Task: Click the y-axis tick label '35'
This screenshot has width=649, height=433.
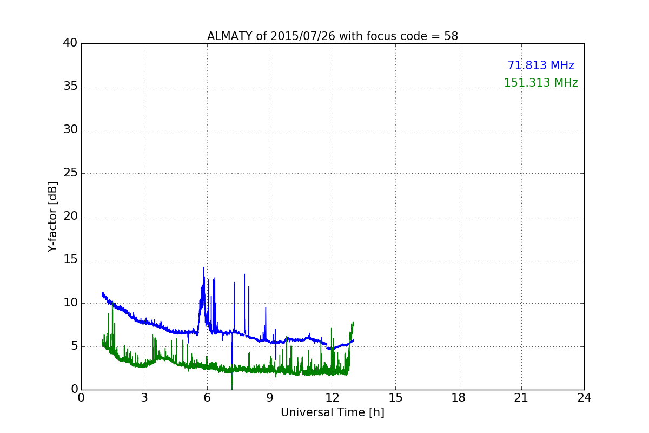Action: pos(70,87)
